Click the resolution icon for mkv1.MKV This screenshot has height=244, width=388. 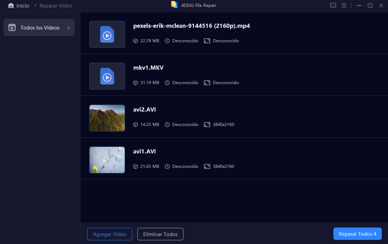tap(207, 83)
